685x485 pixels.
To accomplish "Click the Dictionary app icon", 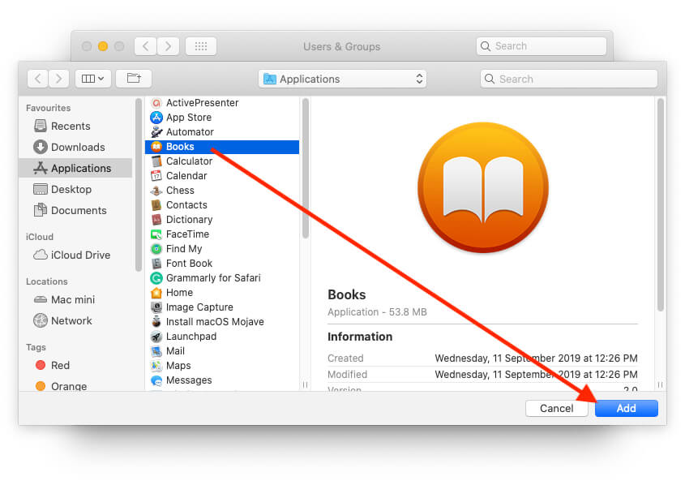I will (156, 220).
